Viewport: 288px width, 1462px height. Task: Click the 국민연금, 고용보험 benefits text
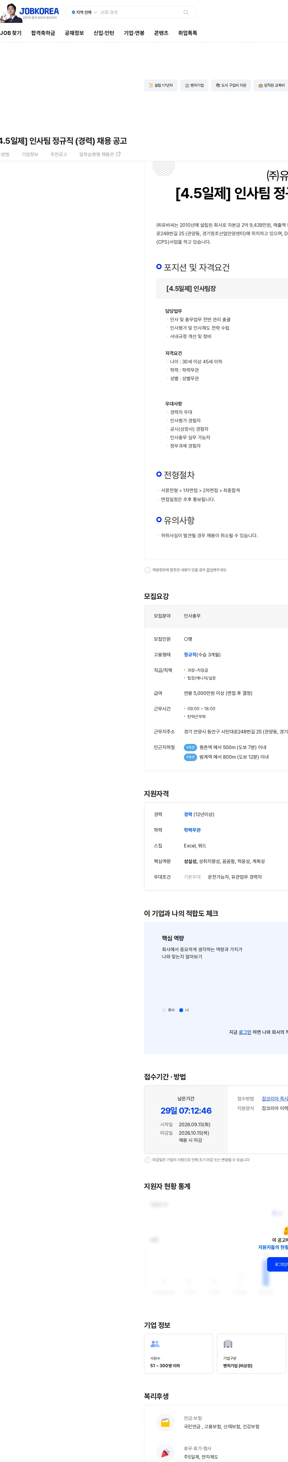(x=221, y=1427)
